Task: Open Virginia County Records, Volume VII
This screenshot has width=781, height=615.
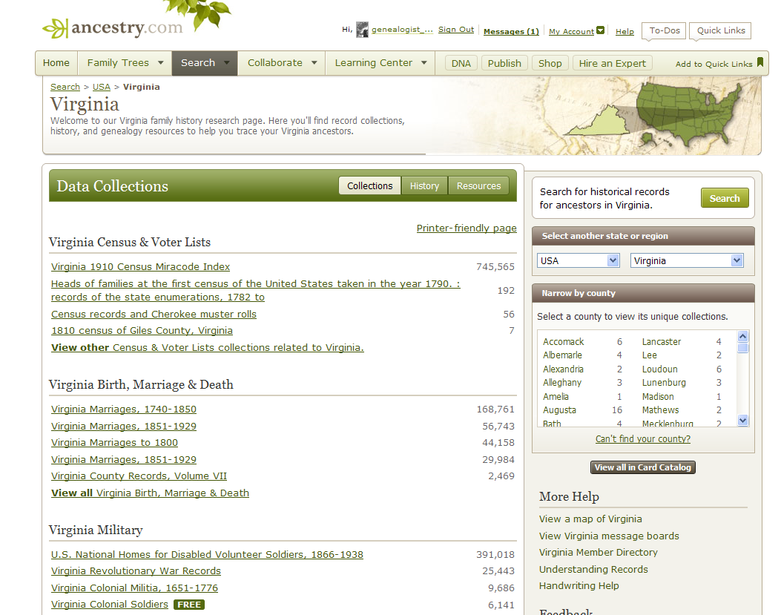Action: coord(139,476)
